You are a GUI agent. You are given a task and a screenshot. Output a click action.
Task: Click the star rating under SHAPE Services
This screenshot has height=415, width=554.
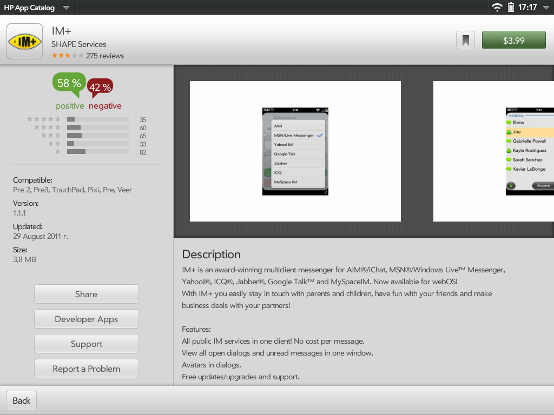tap(68, 56)
